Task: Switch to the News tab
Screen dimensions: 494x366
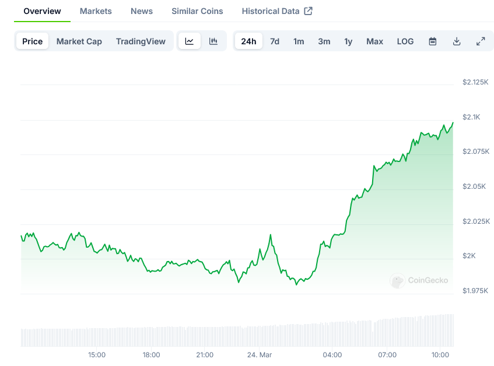Action: pyautogui.click(x=141, y=10)
